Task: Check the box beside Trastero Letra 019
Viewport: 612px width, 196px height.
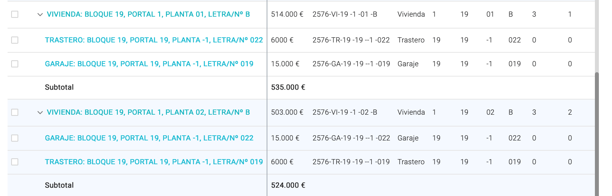Action: pyautogui.click(x=15, y=162)
